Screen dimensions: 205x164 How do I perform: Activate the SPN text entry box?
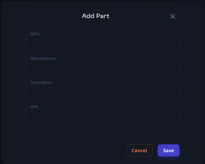[x=102, y=116]
